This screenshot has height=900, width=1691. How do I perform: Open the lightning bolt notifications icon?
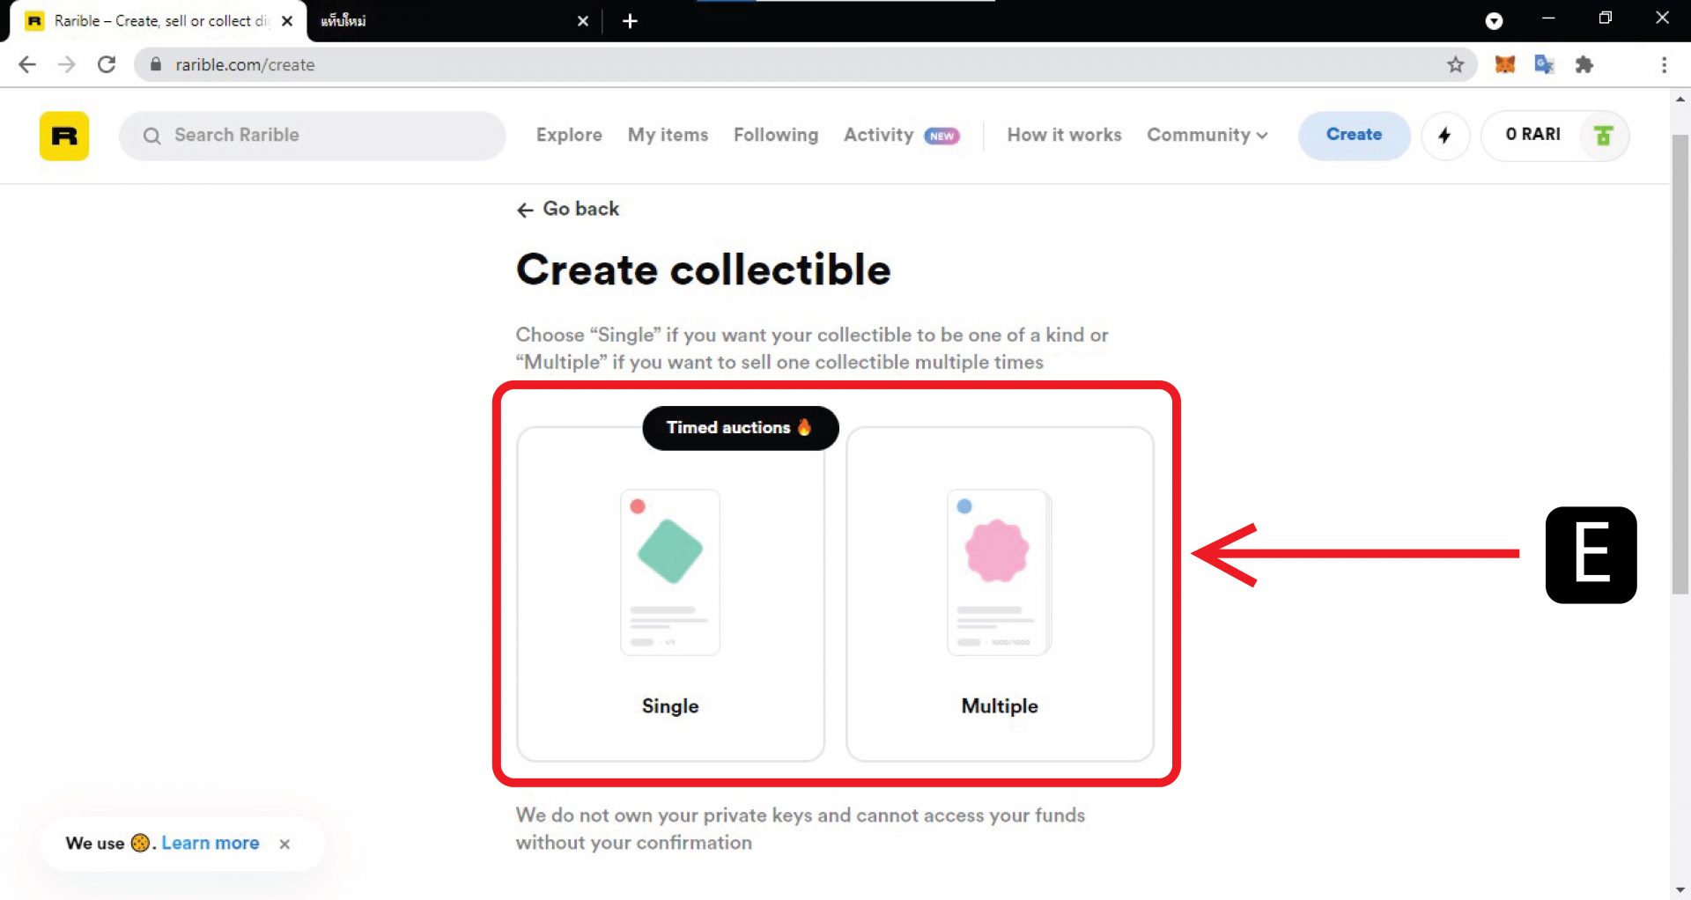[x=1444, y=136]
